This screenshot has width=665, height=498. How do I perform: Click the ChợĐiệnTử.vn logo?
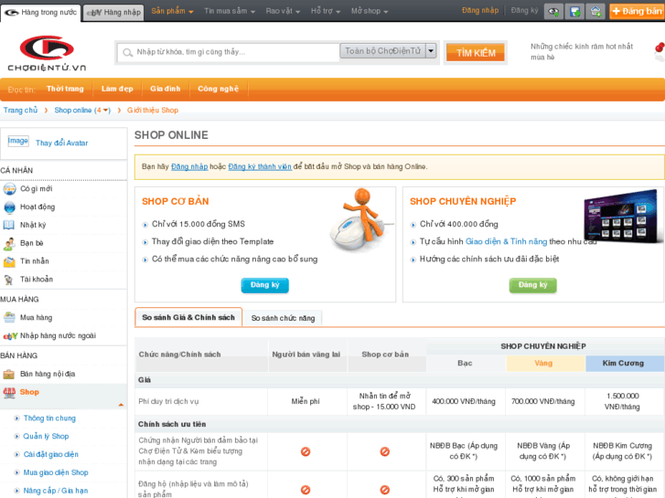pyautogui.click(x=47, y=53)
